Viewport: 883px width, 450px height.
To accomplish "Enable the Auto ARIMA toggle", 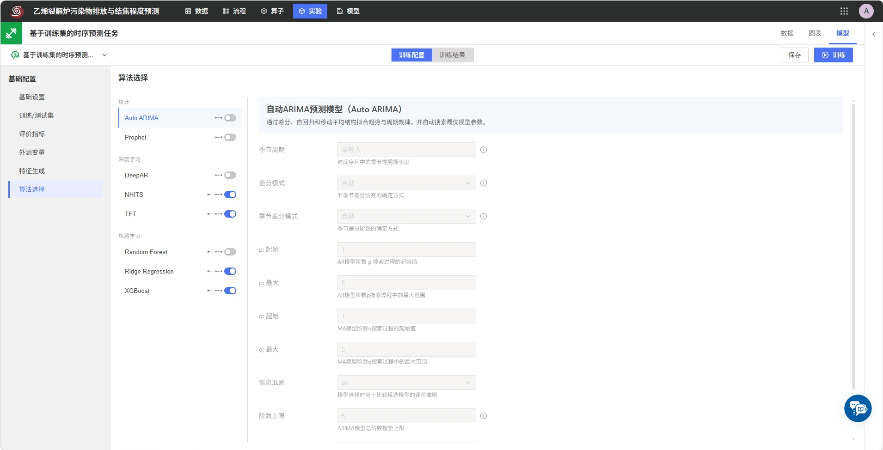I will 230,118.
